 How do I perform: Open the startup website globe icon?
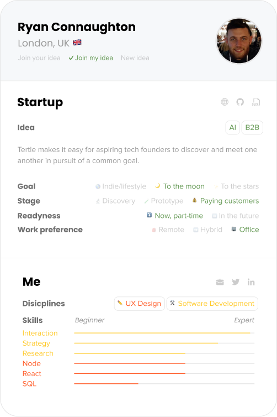click(225, 102)
